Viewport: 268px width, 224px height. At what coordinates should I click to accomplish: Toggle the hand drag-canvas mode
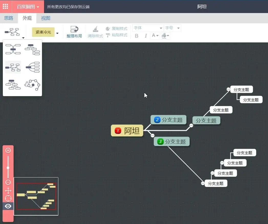[8, 191]
